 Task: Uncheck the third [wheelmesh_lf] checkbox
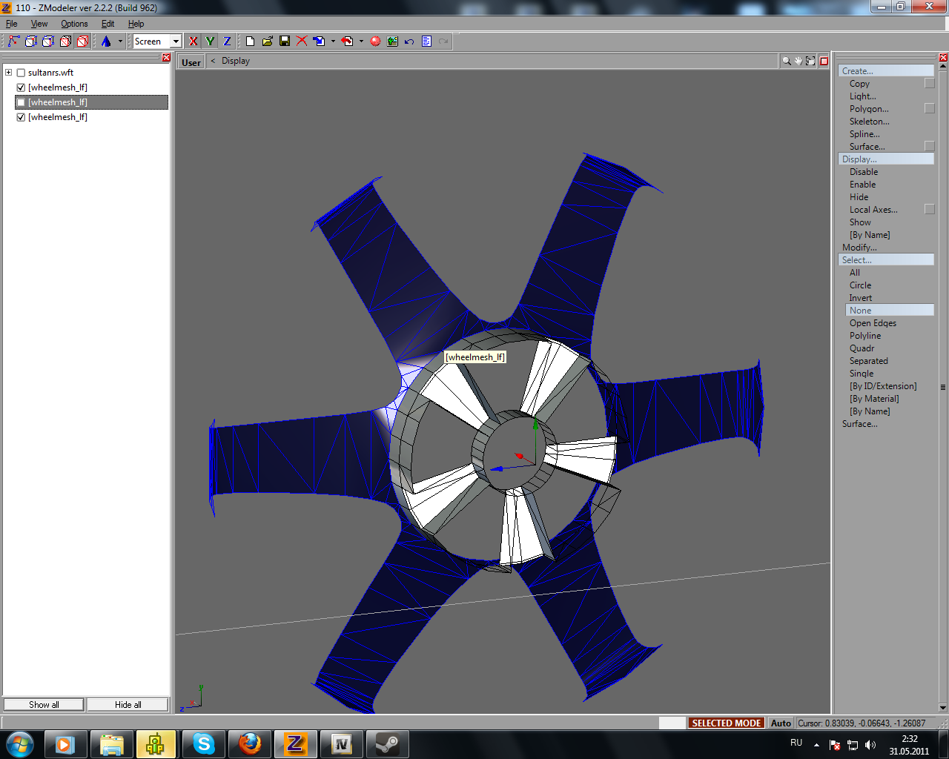(x=21, y=117)
